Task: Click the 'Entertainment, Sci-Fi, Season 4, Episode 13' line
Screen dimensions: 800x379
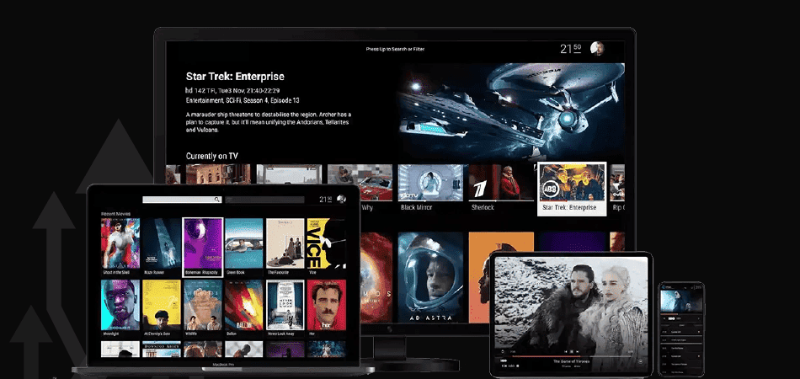Action: pyautogui.click(x=243, y=100)
